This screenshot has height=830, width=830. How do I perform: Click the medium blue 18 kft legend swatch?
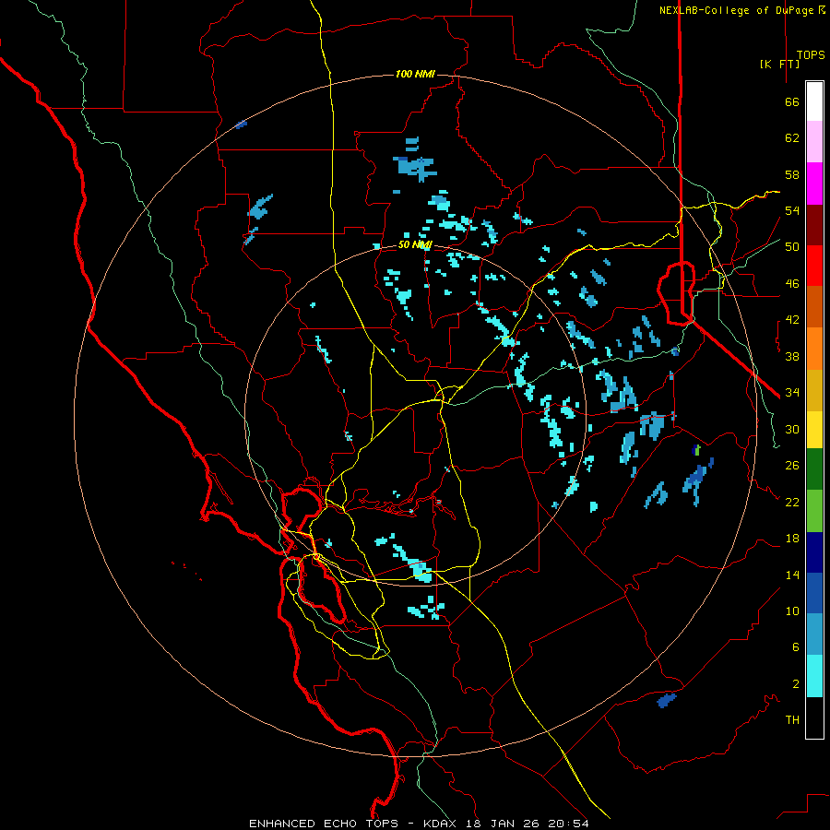814,593
